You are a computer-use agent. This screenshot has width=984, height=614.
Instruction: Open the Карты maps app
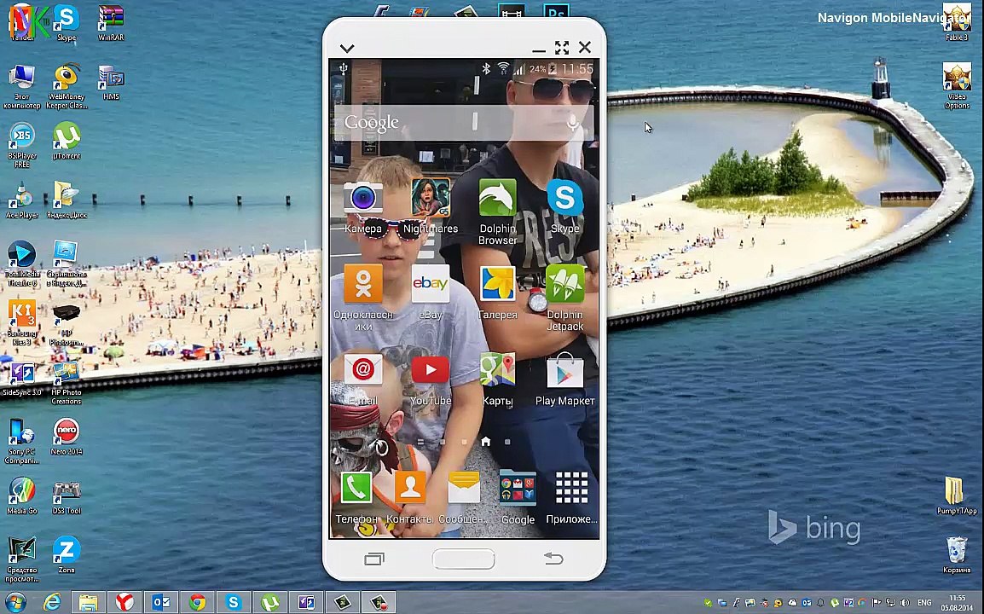(x=498, y=369)
